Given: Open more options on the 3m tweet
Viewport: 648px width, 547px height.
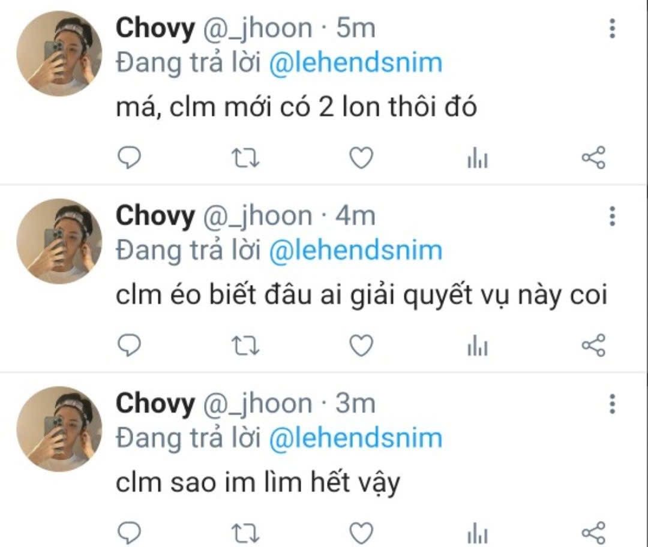Looking at the screenshot, I should pyautogui.click(x=613, y=404).
